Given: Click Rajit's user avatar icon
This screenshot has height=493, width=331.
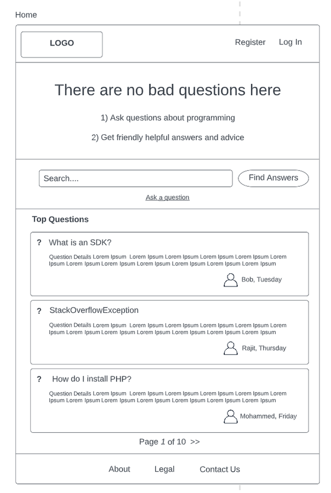Looking at the screenshot, I should coord(231,348).
